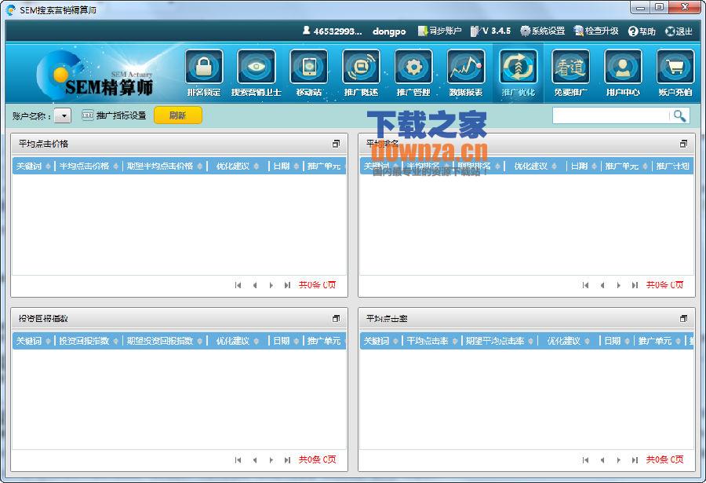Maximize the 投资回报指数 panel

336,318
